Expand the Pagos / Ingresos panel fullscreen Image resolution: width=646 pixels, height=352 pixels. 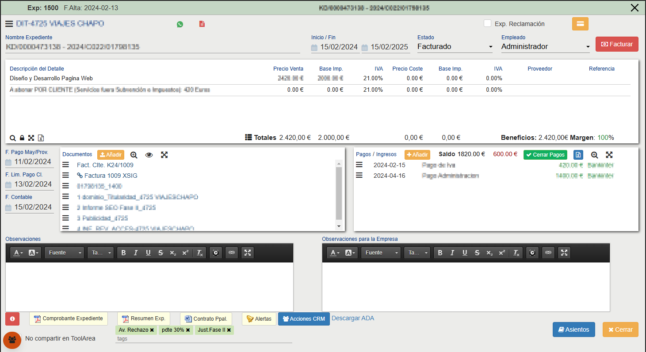pyautogui.click(x=609, y=155)
